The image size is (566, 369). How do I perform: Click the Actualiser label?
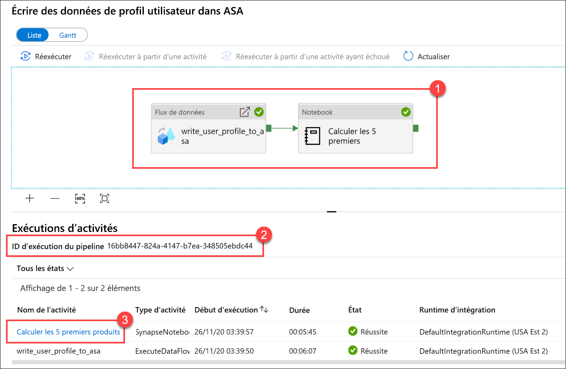[x=433, y=57]
